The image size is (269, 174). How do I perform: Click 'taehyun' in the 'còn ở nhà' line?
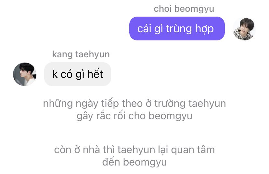click(x=136, y=150)
